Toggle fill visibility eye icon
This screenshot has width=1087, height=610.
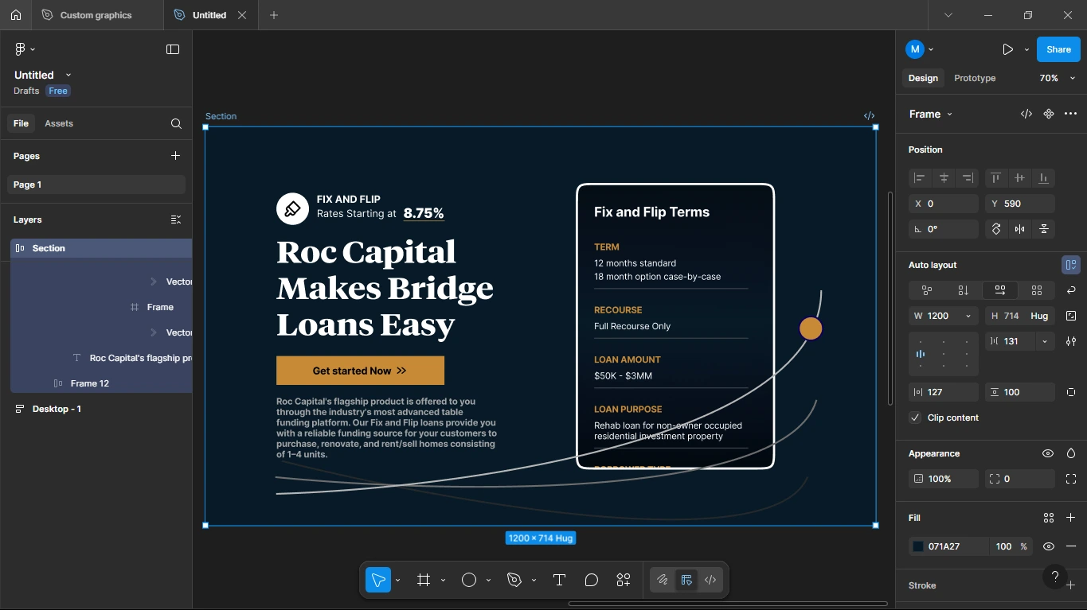pyautogui.click(x=1049, y=546)
